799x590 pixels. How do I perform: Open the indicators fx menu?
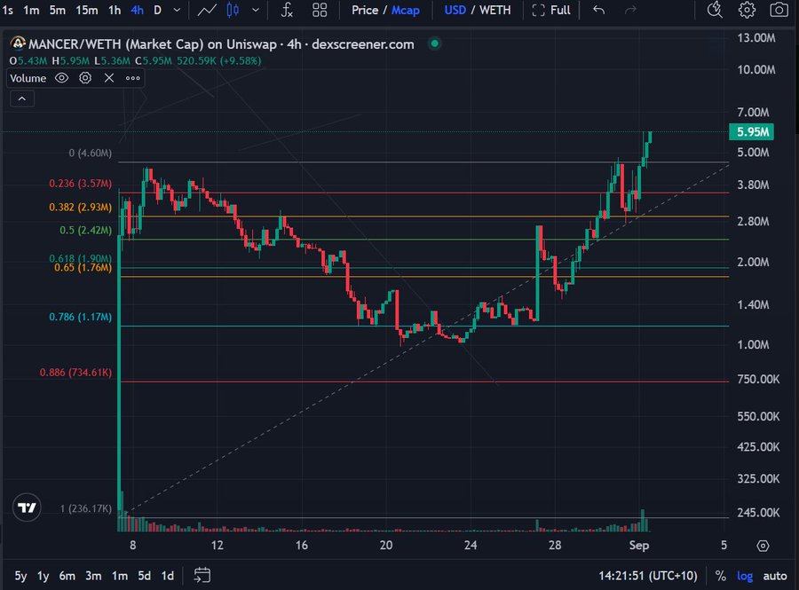click(x=287, y=10)
